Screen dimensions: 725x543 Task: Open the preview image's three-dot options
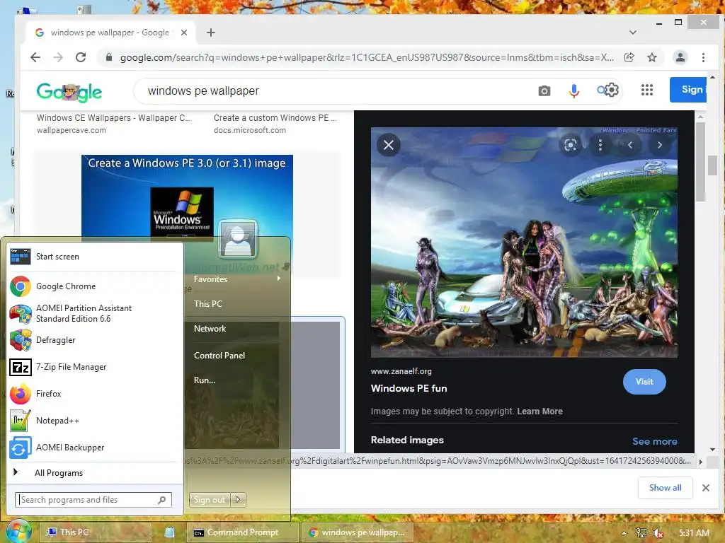(x=600, y=145)
